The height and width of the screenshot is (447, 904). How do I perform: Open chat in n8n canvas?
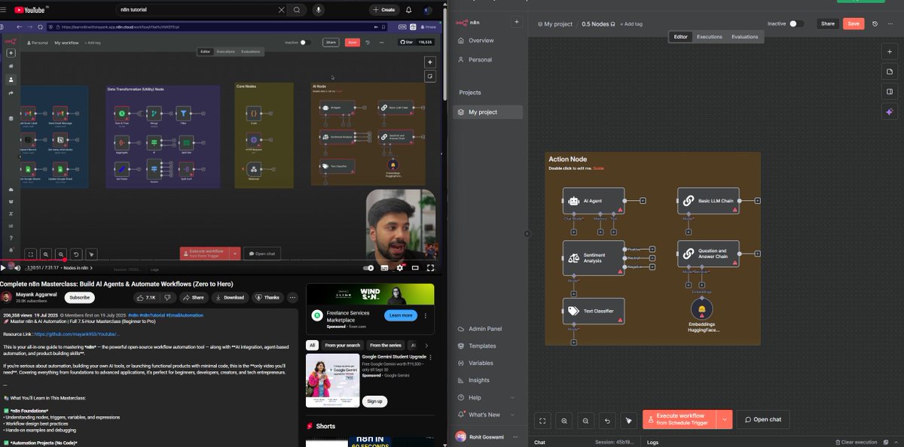[x=762, y=420]
